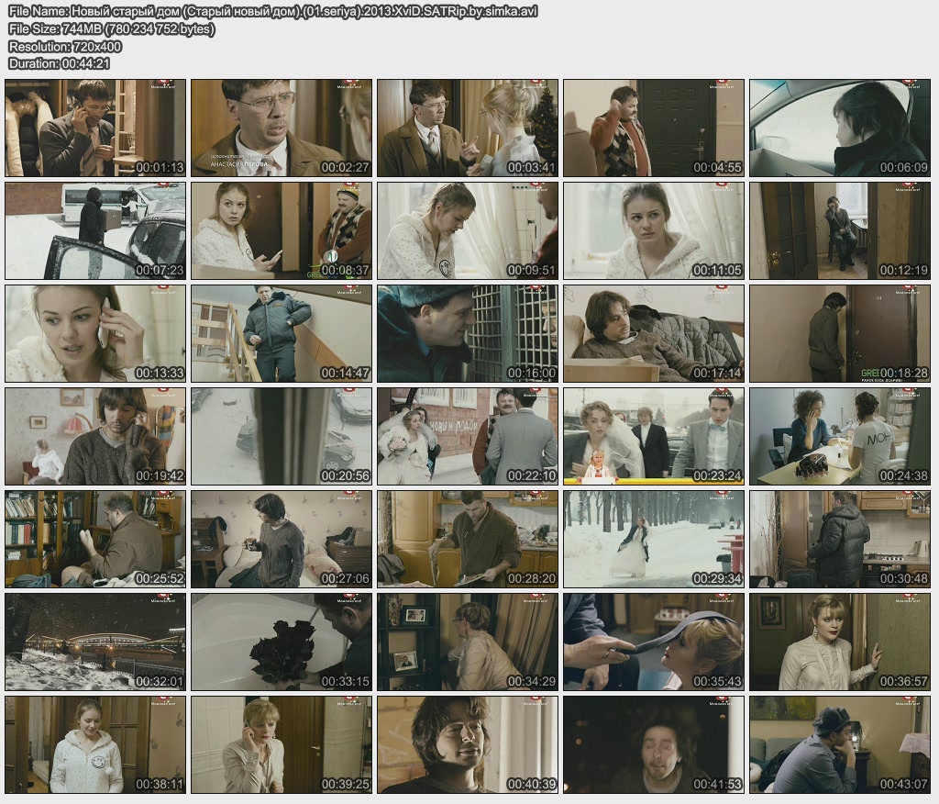Viewport: 939px width, 804px height.
Task: Open the black roses frame at 00:33:15
Action: (x=282, y=642)
